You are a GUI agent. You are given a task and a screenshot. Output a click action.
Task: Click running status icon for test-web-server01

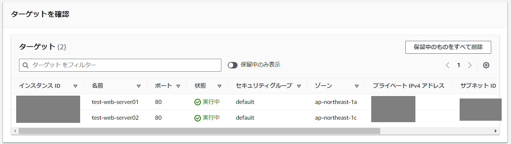[x=197, y=102]
